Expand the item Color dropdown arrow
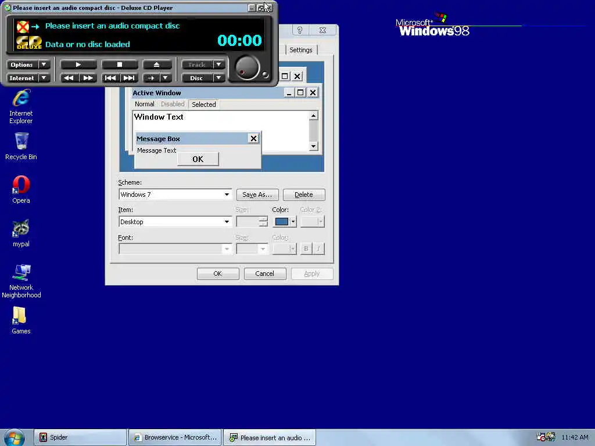This screenshot has width=595, height=446. (293, 222)
